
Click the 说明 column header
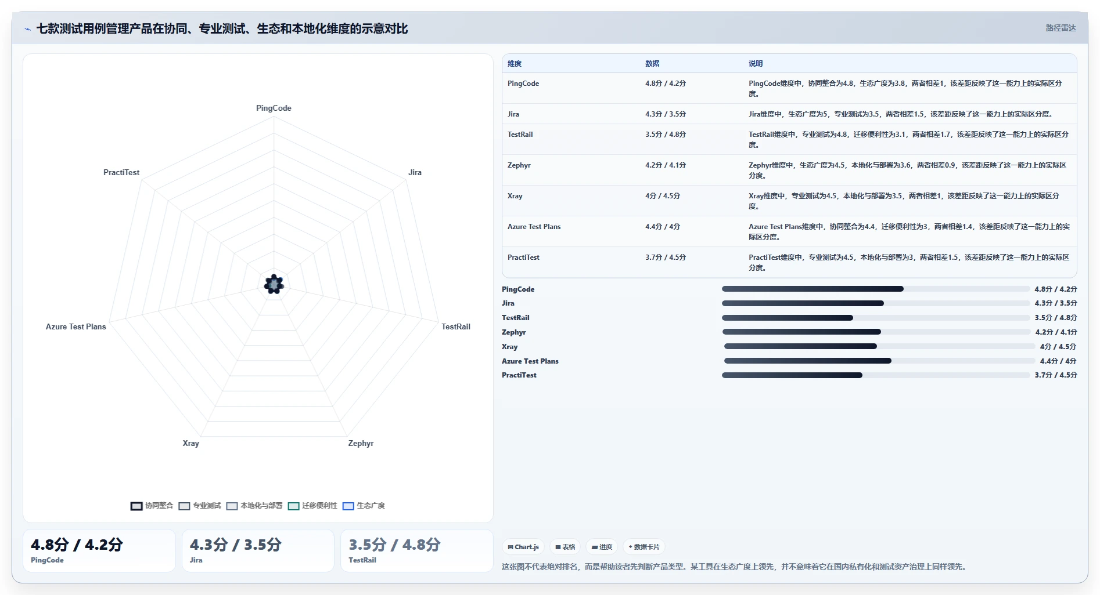click(756, 64)
